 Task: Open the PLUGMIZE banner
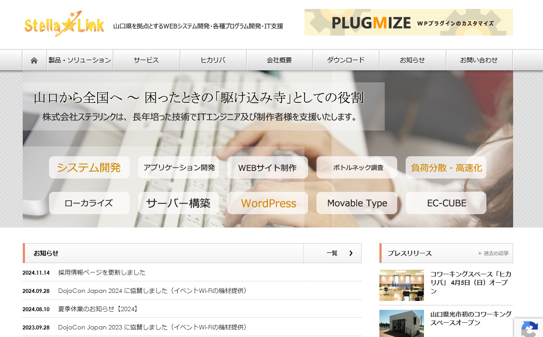tap(408, 22)
